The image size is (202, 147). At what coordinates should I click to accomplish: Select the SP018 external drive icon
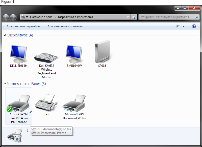tap(102, 52)
